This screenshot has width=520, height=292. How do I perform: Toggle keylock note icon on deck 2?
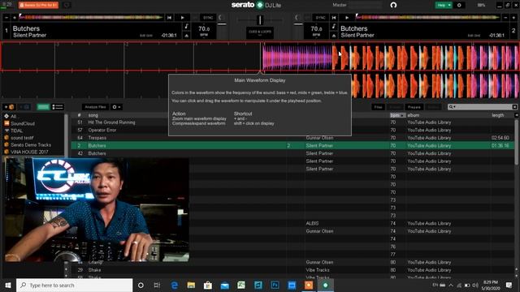coord(334,26)
